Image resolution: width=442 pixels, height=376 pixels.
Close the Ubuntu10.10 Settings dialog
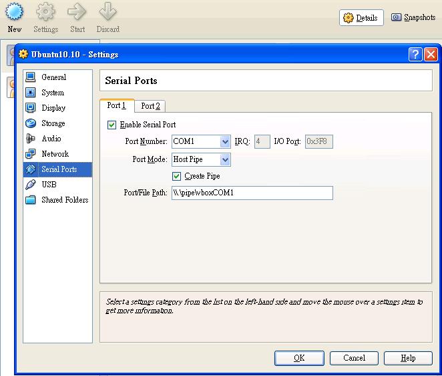[x=431, y=54]
